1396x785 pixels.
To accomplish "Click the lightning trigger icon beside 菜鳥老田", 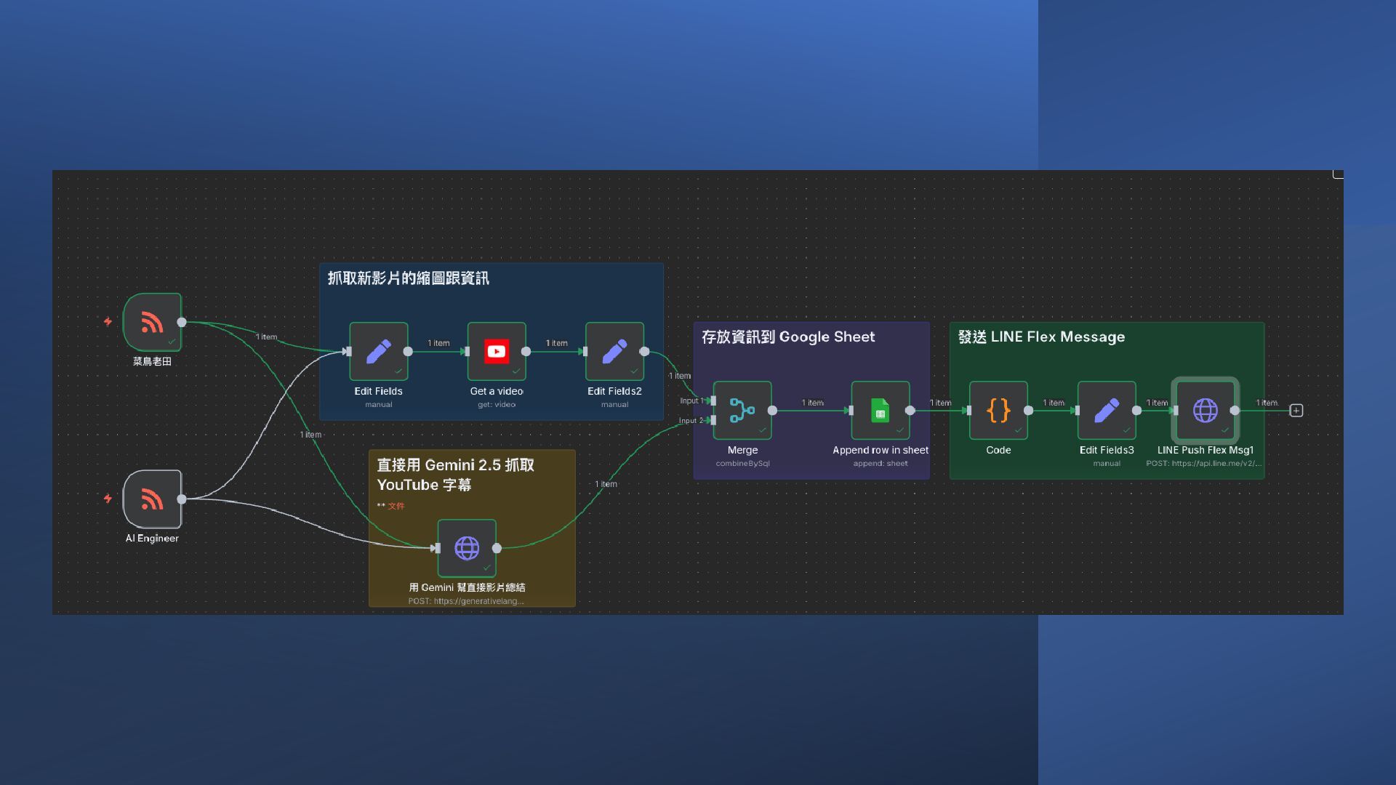I will 108,321.
